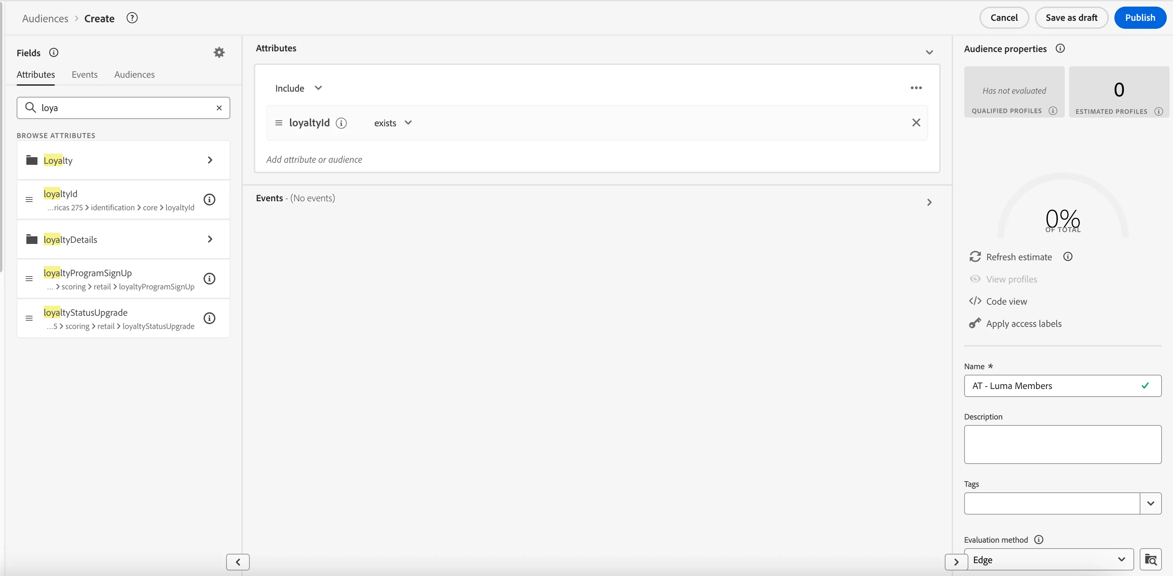This screenshot has height=576, width=1173.
Task: Click info icon next to loyaltyId rule
Action: 341,123
